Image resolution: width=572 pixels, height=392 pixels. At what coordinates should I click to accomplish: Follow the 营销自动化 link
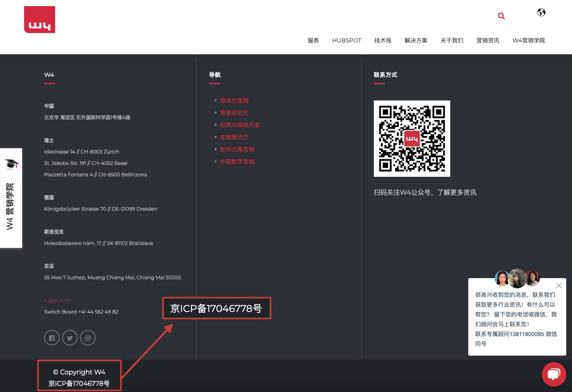point(234,112)
